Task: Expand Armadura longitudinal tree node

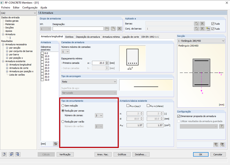Action: click(x=7, y=64)
